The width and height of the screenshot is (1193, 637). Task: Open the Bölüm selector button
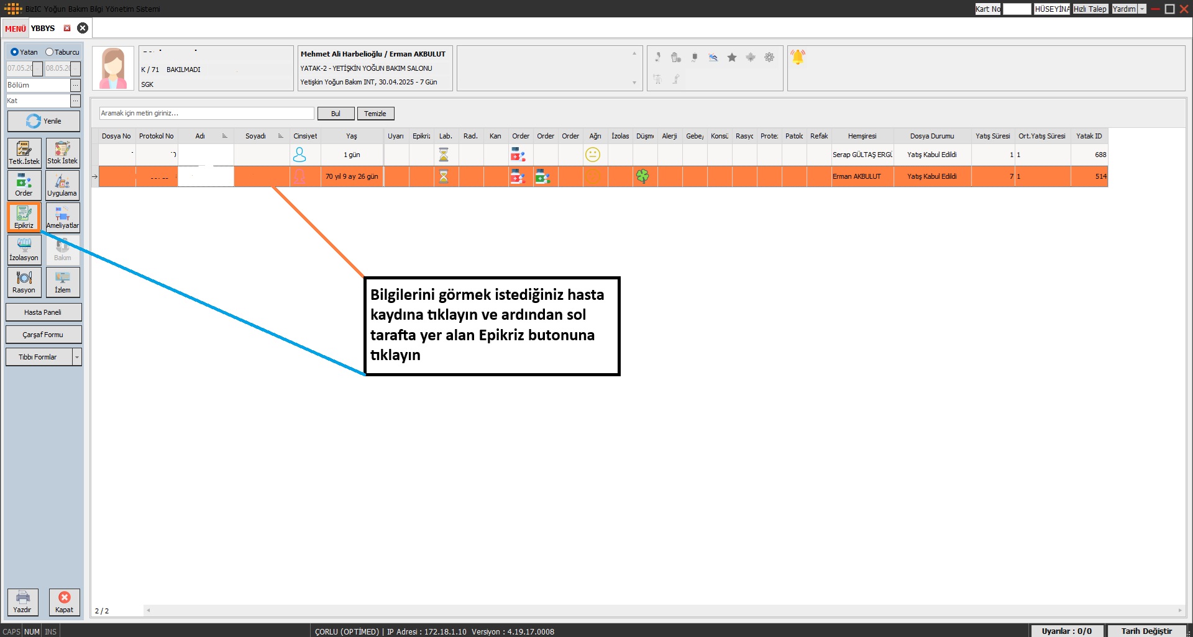[75, 85]
